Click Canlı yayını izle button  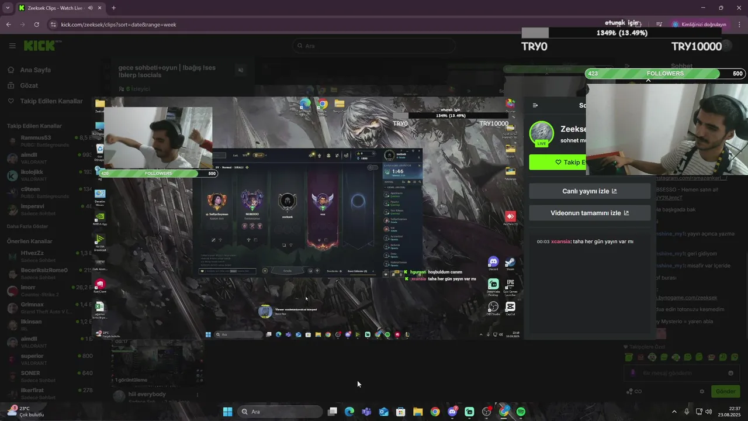point(590,191)
